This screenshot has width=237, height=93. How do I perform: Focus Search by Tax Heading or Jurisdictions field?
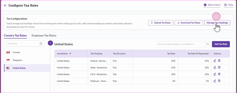click(x=180, y=44)
